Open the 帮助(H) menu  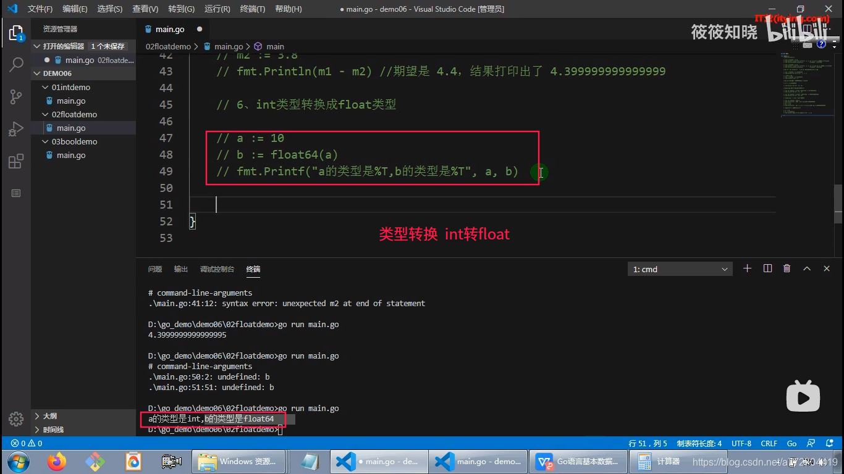(288, 9)
